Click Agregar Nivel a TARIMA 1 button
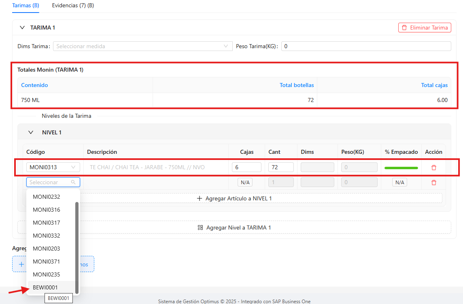 234,227
